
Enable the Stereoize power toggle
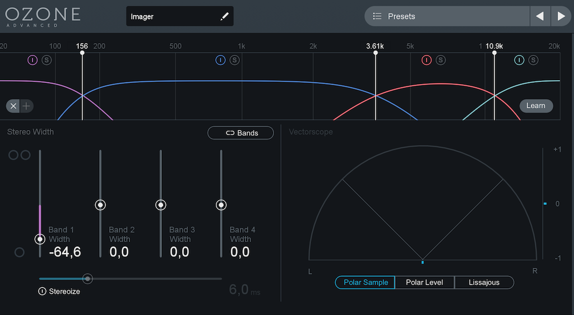pos(42,291)
